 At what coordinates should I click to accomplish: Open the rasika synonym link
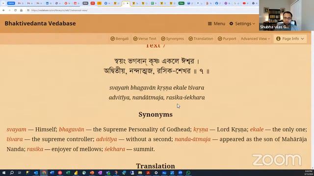(35, 149)
